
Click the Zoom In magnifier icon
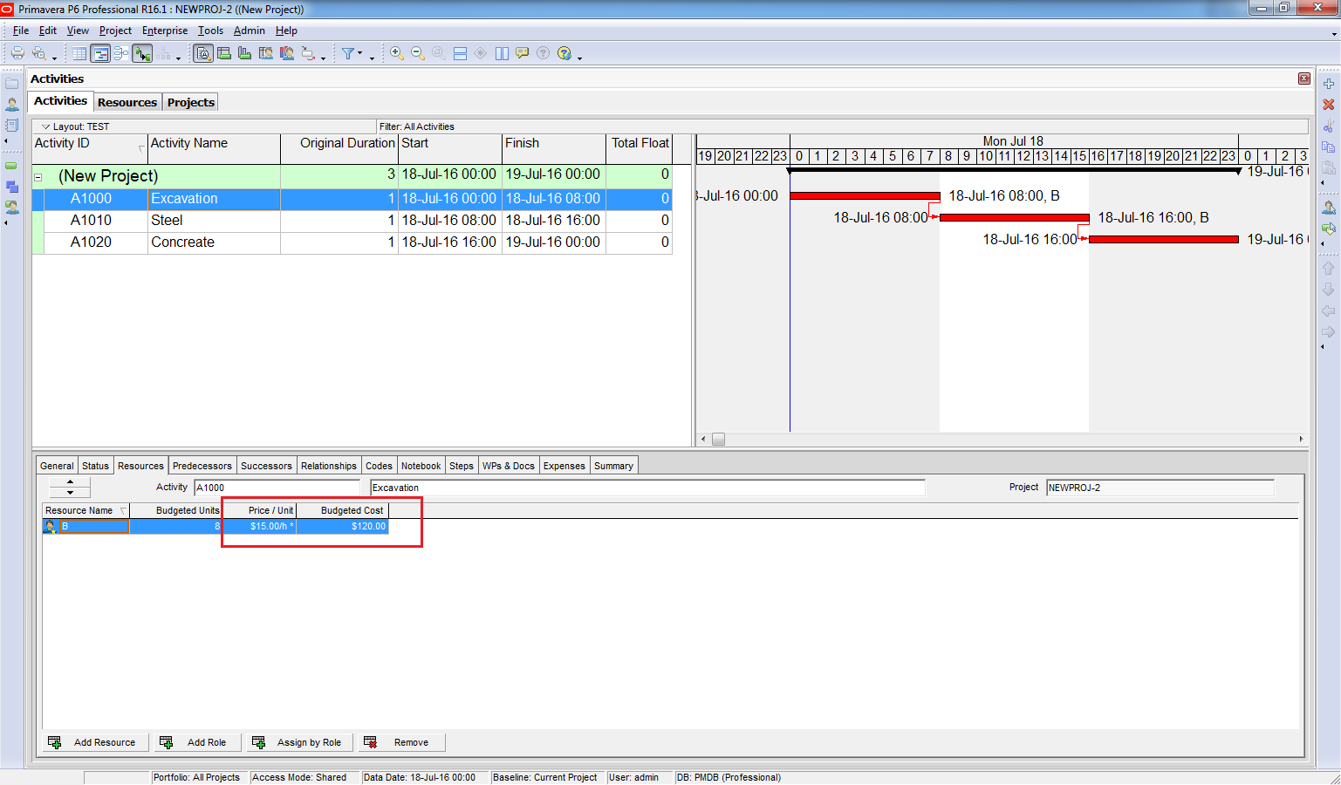coord(397,53)
